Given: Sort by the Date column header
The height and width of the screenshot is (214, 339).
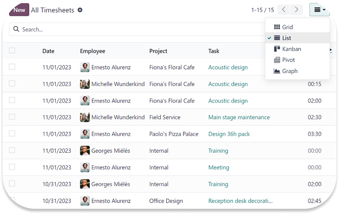Looking at the screenshot, I should tap(48, 51).
